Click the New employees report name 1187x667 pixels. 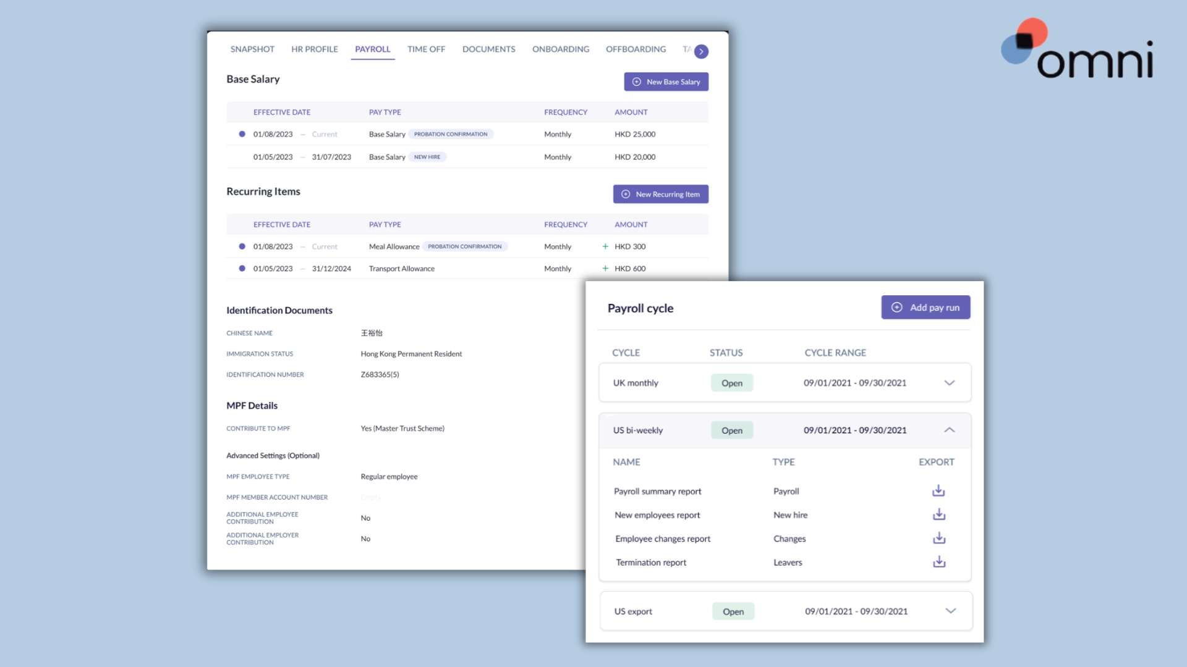pyautogui.click(x=657, y=515)
